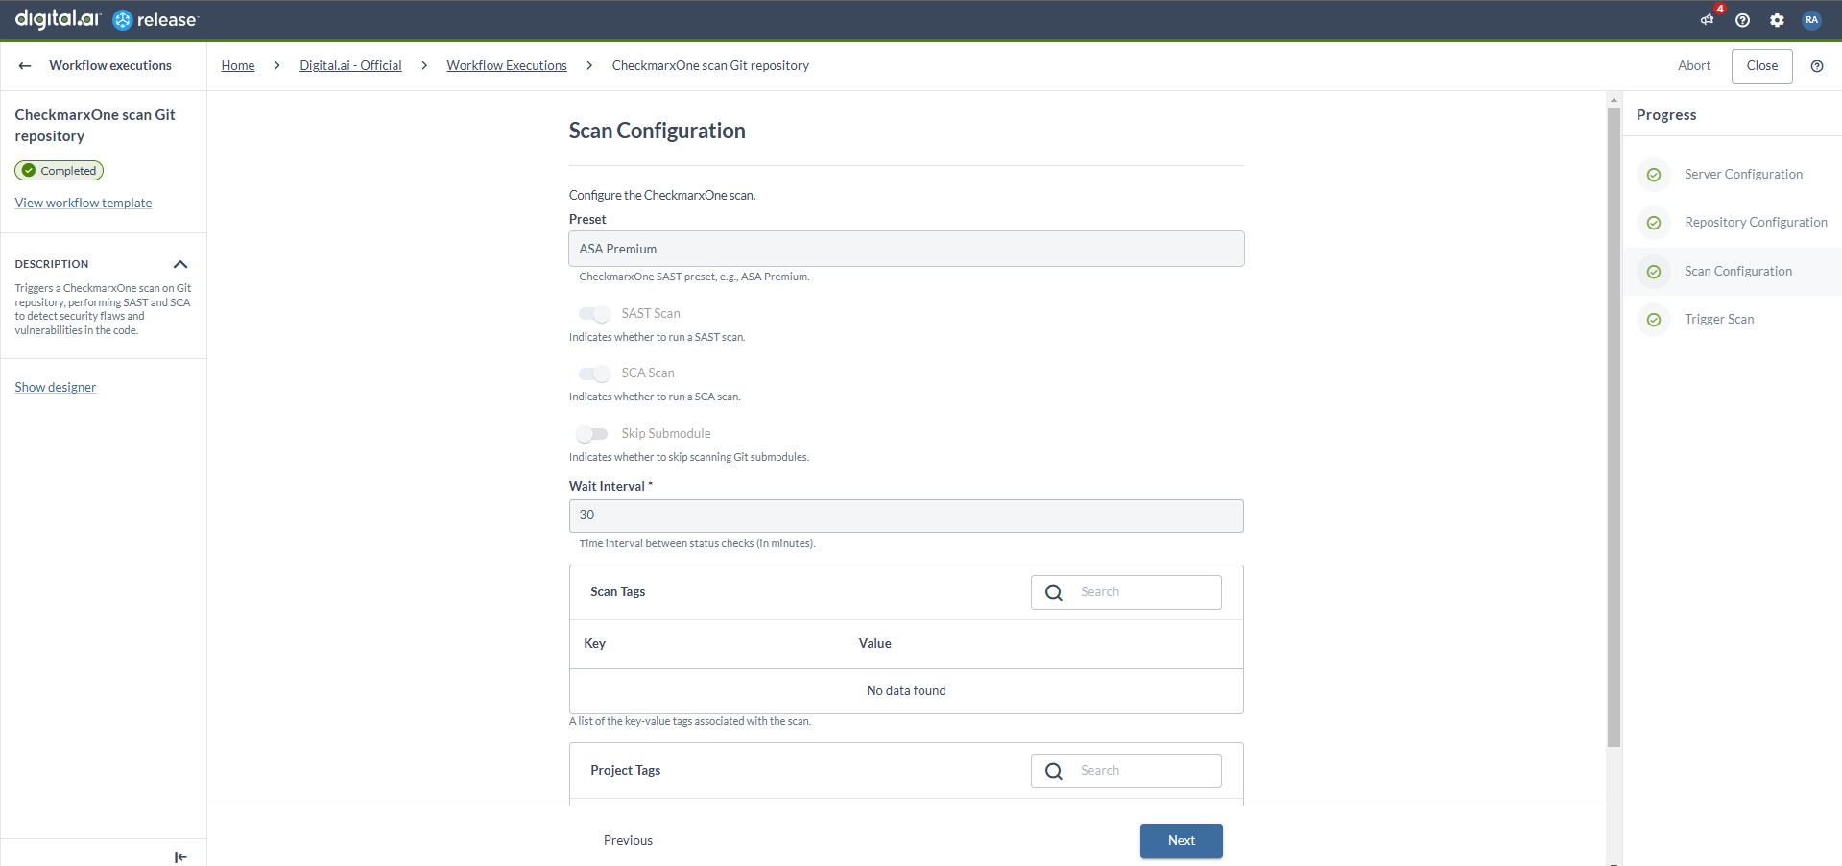The height and width of the screenshot is (866, 1842).
Task: Collapse the DESCRIPTION section chevron
Action: pyautogui.click(x=180, y=264)
